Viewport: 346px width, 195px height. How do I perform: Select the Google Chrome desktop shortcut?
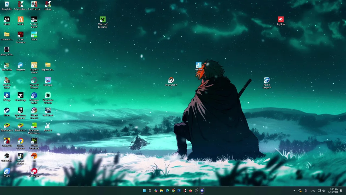(x=21, y=144)
